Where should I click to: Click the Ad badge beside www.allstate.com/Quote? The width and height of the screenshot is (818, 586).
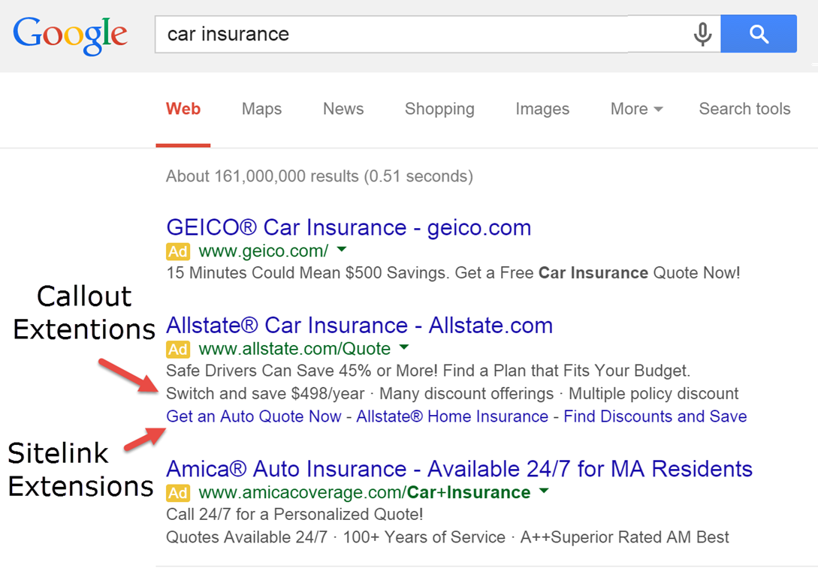(x=178, y=349)
